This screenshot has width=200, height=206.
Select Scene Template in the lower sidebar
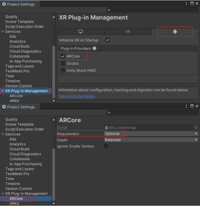click(x=19, y=124)
